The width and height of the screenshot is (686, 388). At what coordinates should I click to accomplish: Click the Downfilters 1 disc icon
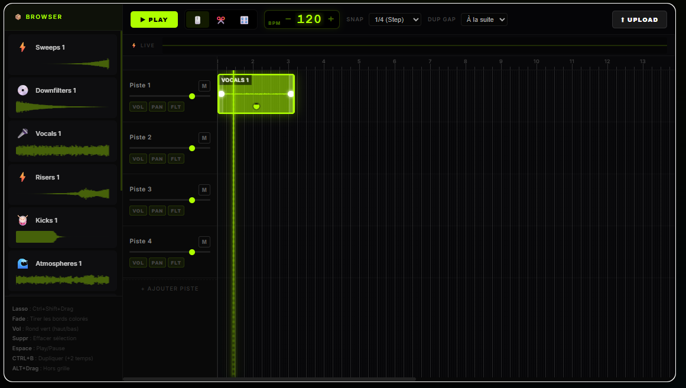pyautogui.click(x=22, y=90)
